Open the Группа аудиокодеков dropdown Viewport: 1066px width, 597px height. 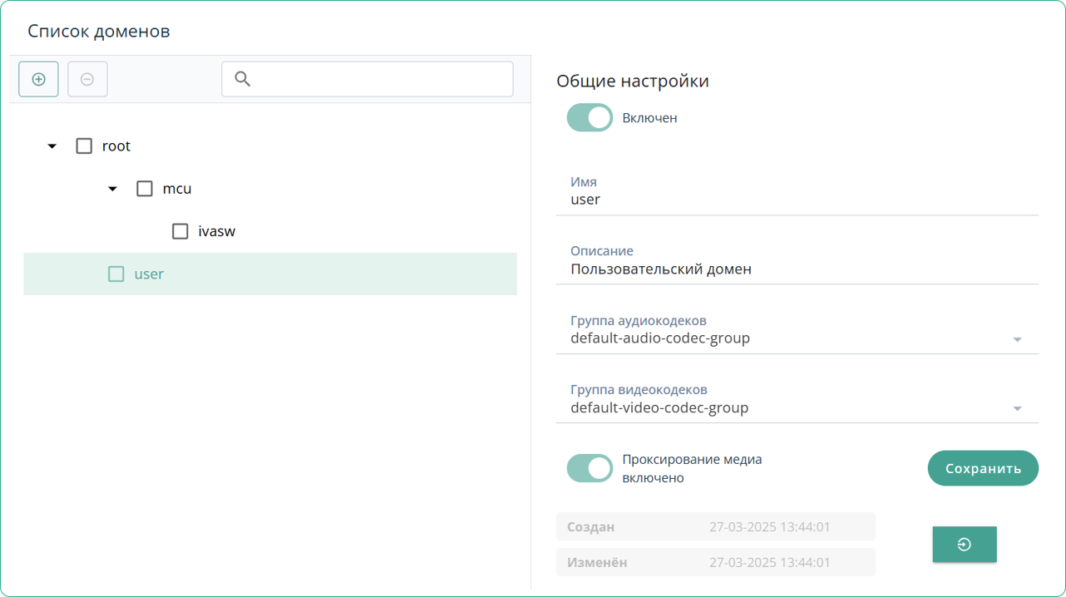tap(1017, 339)
